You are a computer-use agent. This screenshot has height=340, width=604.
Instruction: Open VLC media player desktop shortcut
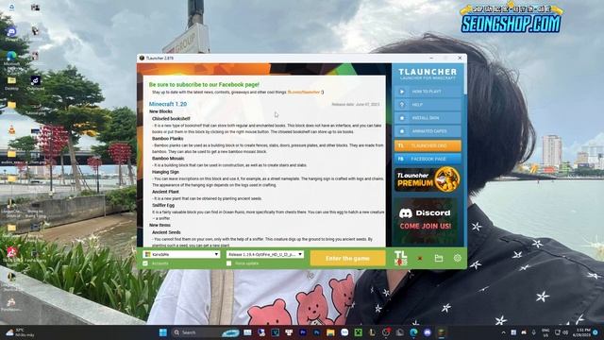[x=11, y=130]
